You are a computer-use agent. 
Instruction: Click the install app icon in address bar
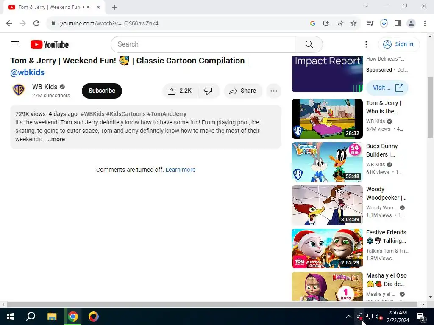click(326, 23)
